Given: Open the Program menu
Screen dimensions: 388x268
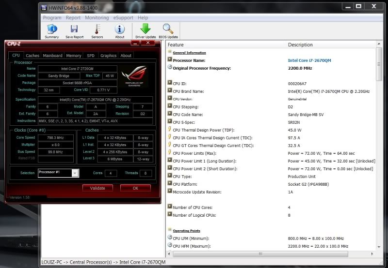Looking at the screenshot, I should pos(52,18).
